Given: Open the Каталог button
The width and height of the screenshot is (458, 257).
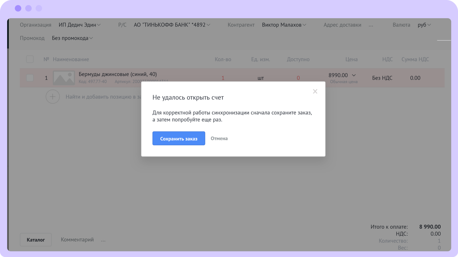Looking at the screenshot, I should (36, 240).
